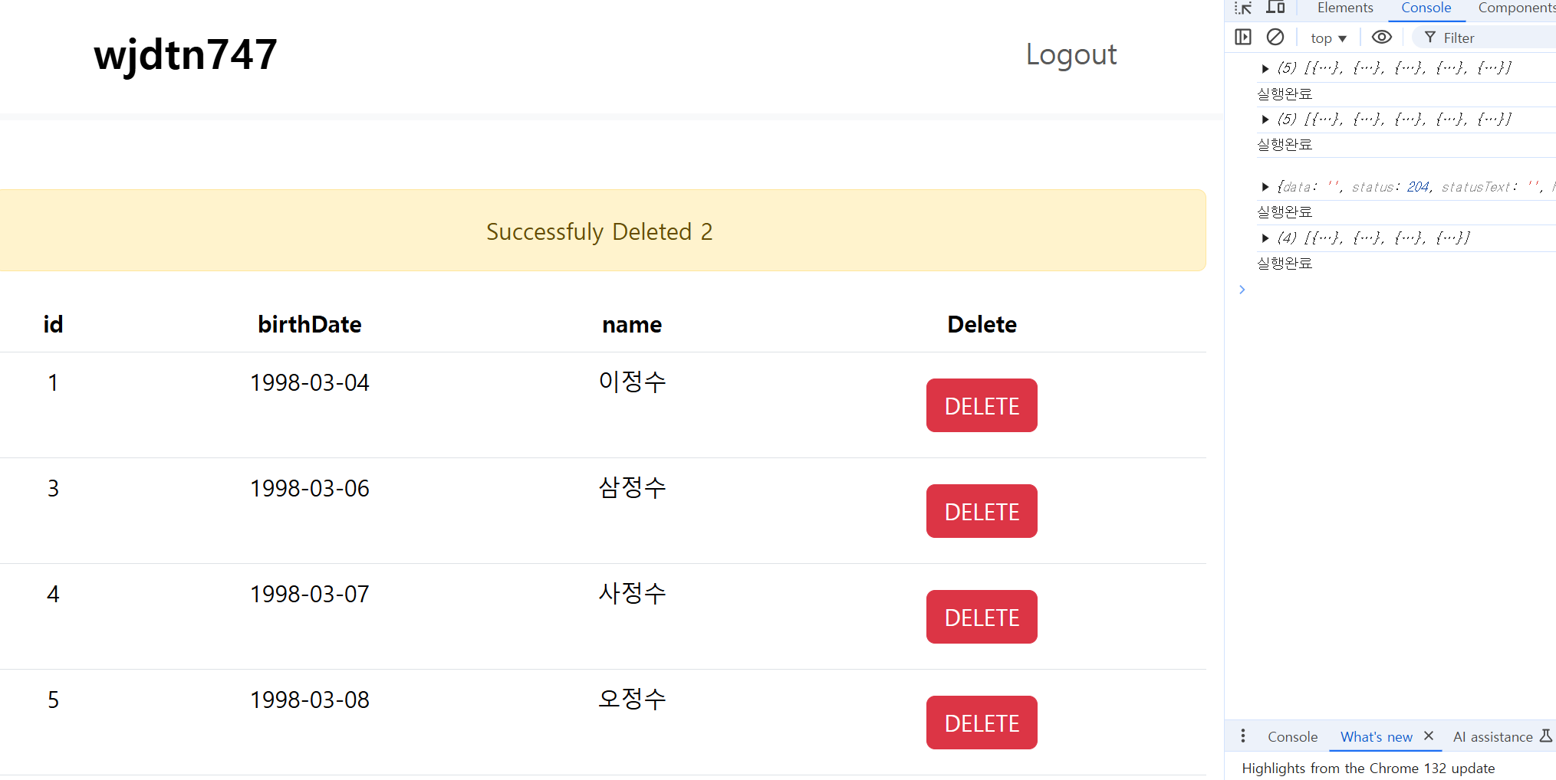The width and height of the screenshot is (1556, 780).
Task: Click the inspect element picker icon
Action: tap(1243, 8)
